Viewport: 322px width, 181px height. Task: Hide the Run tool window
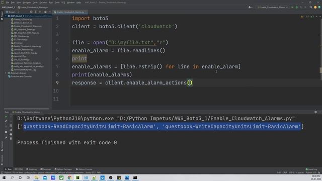(320, 112)
